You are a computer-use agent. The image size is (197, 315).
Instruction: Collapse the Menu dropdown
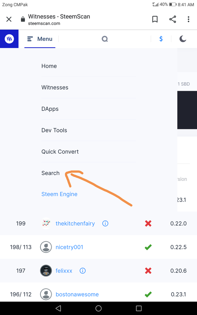click(x=40, y=39)
